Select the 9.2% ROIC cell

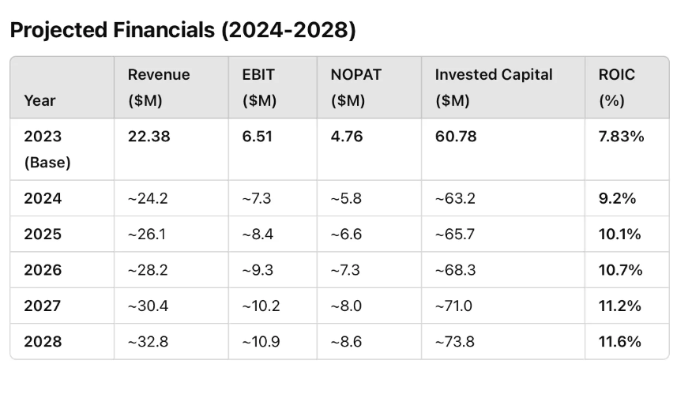[618, 198]
